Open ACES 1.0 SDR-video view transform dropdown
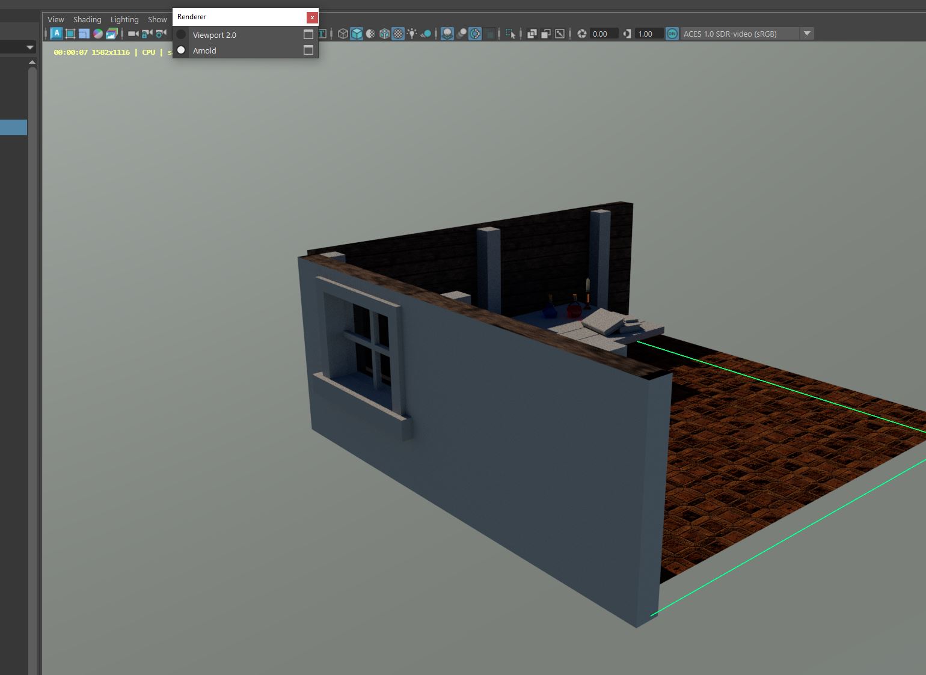Screen dimensions: 926x675 click(740, 34)
